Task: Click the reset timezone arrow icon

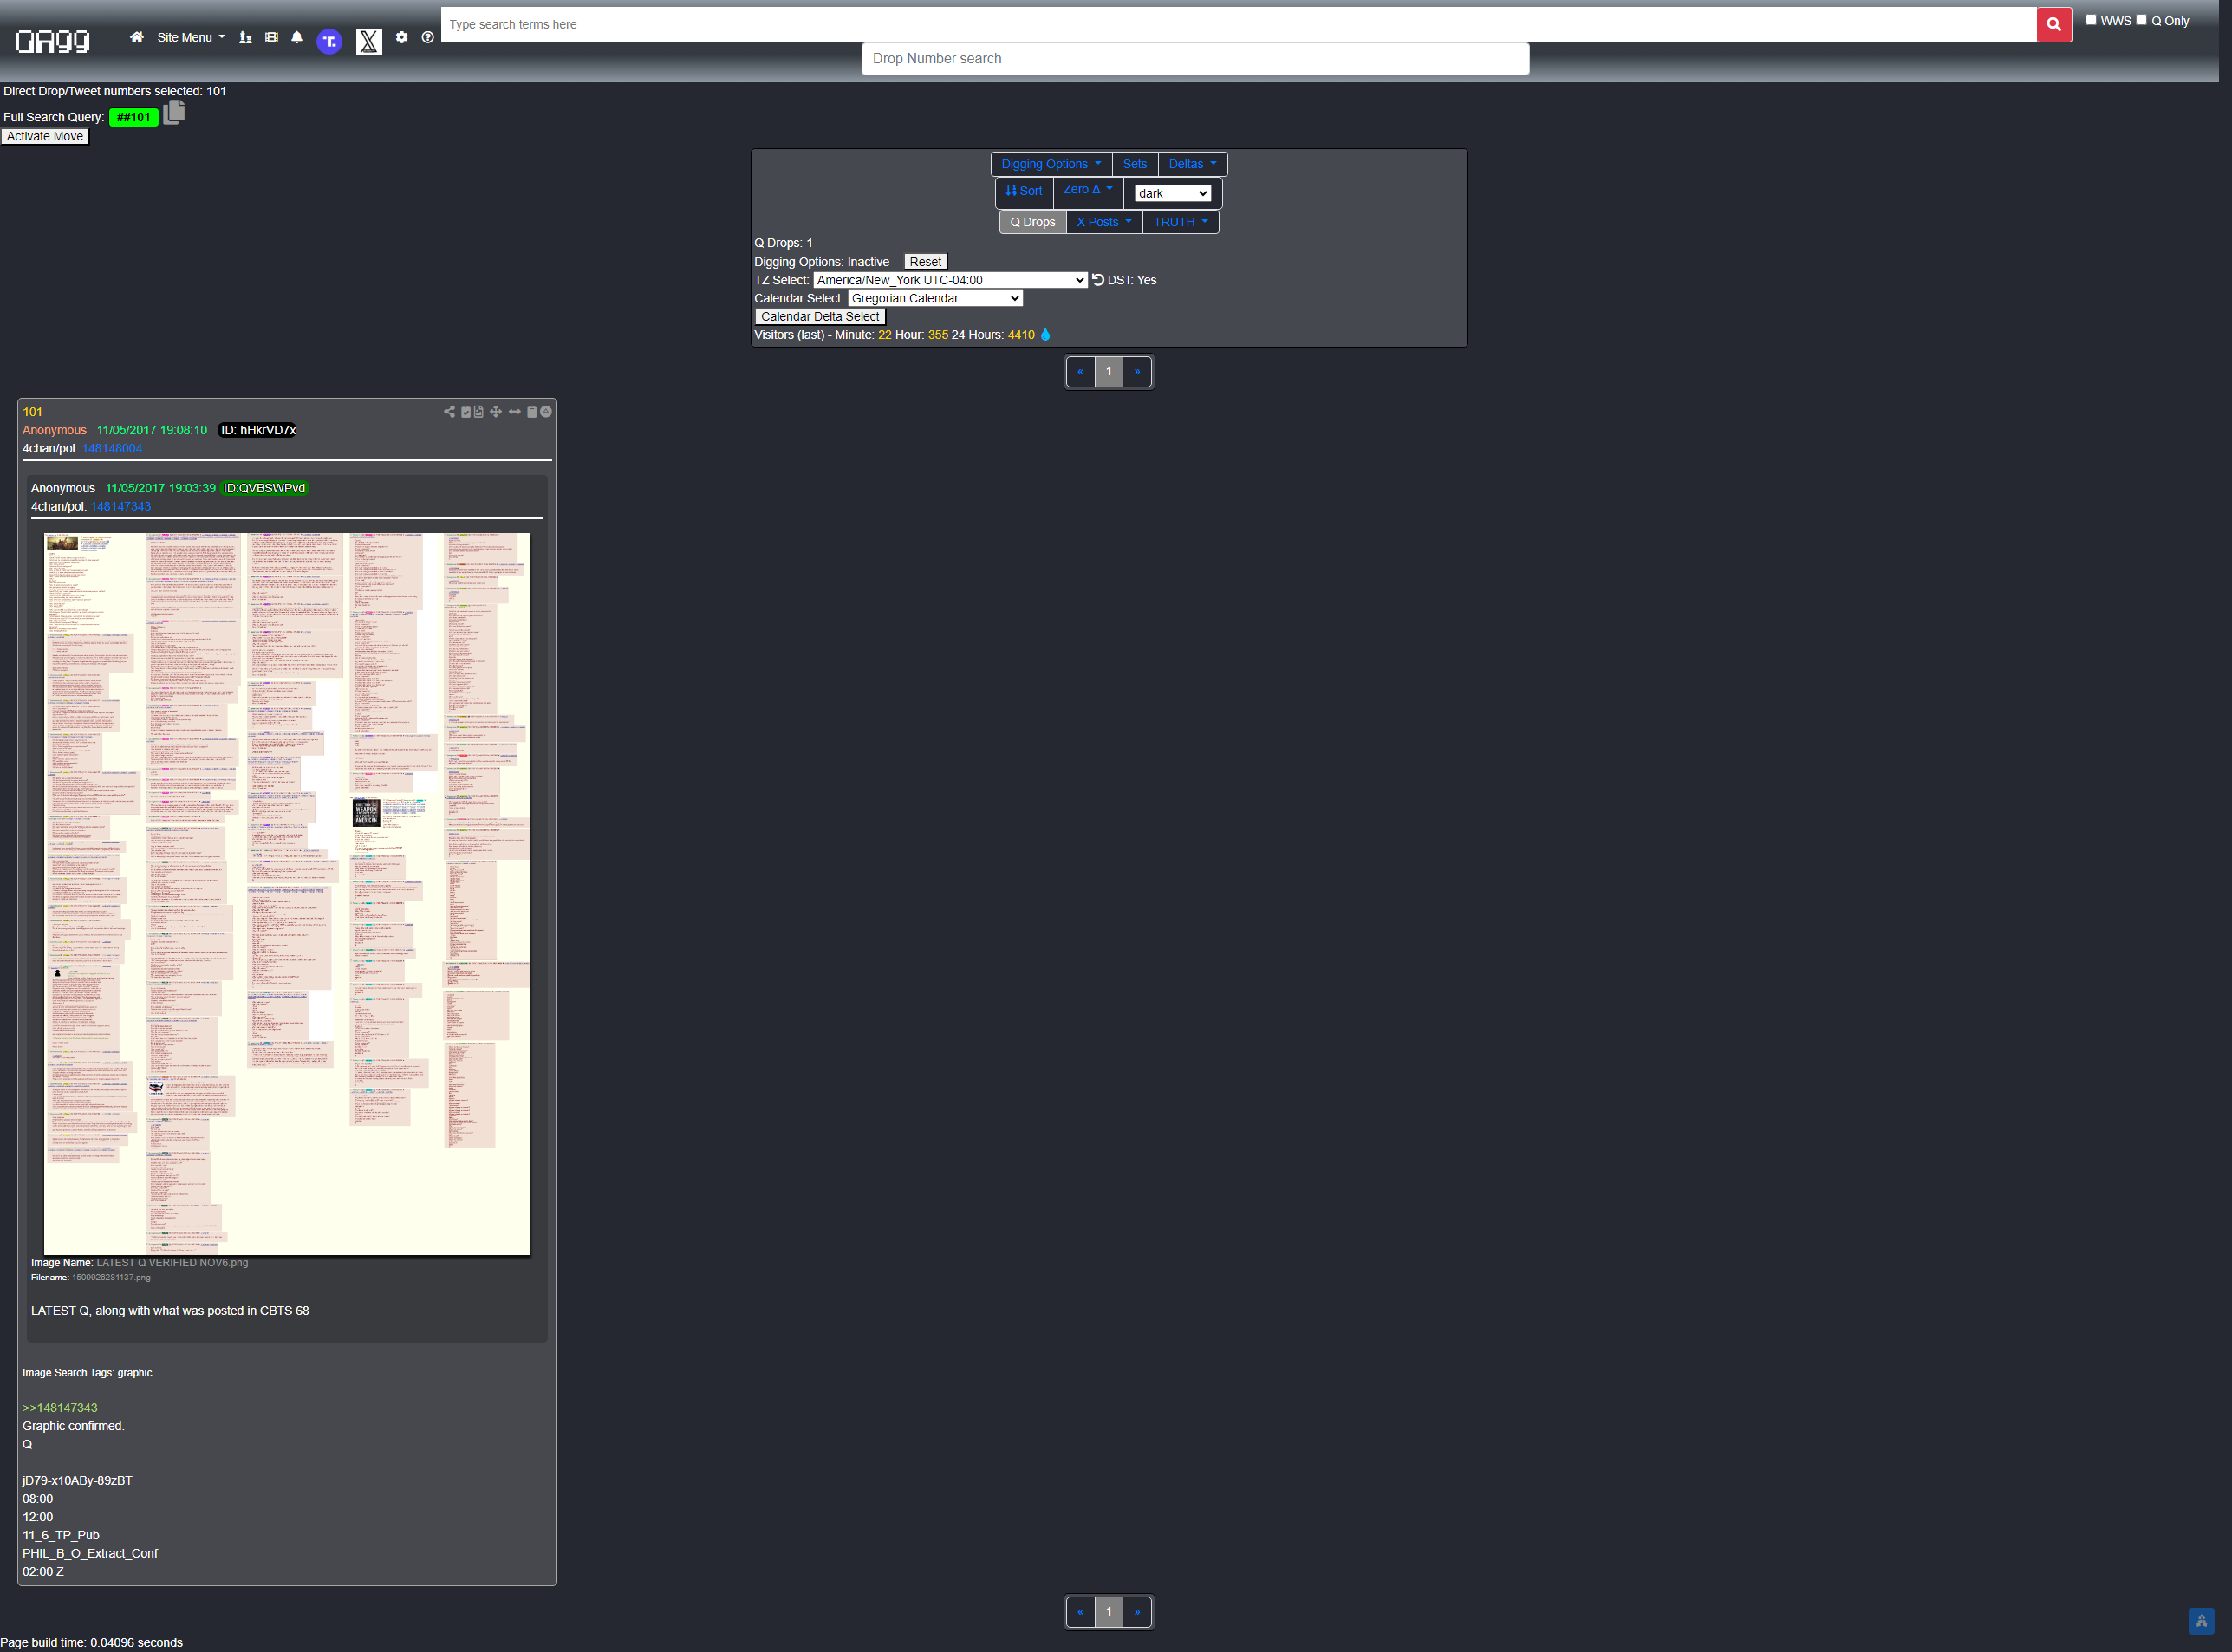Action: pos(1098,280)
